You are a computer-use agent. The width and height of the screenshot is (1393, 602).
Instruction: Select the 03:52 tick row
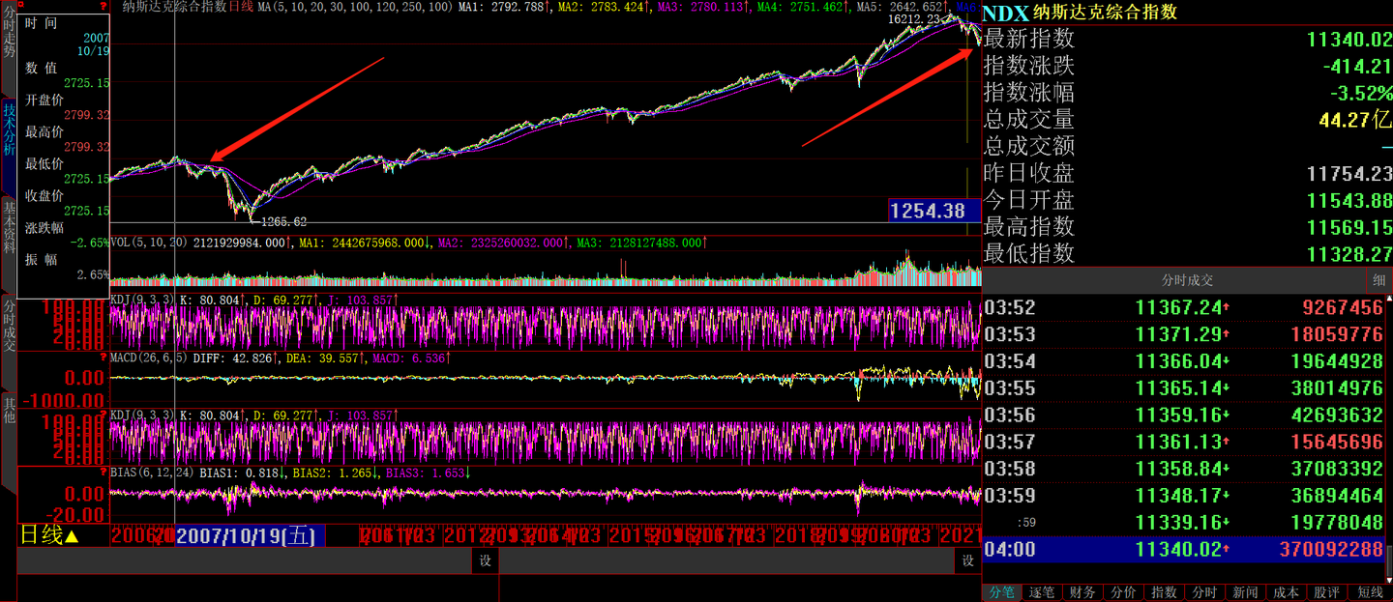1183,308
